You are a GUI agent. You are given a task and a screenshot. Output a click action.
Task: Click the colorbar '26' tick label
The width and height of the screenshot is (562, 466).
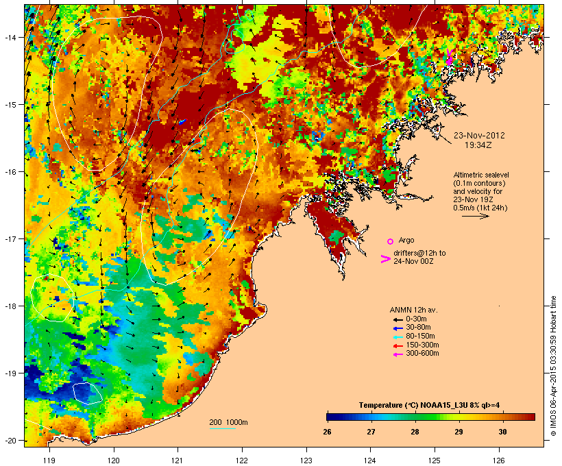327,432
